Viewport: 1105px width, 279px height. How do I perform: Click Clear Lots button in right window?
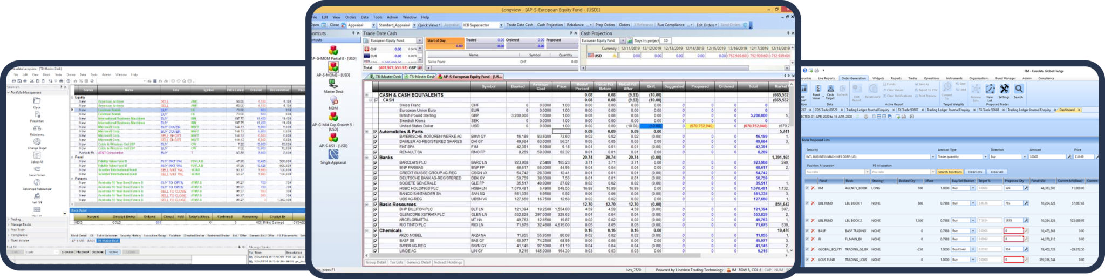pyautogui.click(x=975, y=172)
